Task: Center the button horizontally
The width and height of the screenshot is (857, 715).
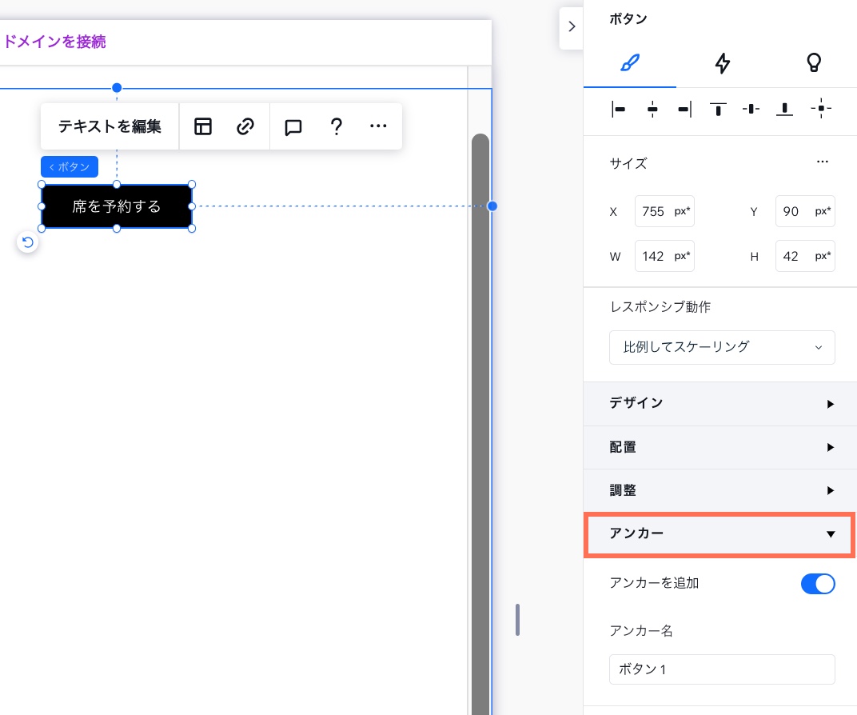Action: 652,109
